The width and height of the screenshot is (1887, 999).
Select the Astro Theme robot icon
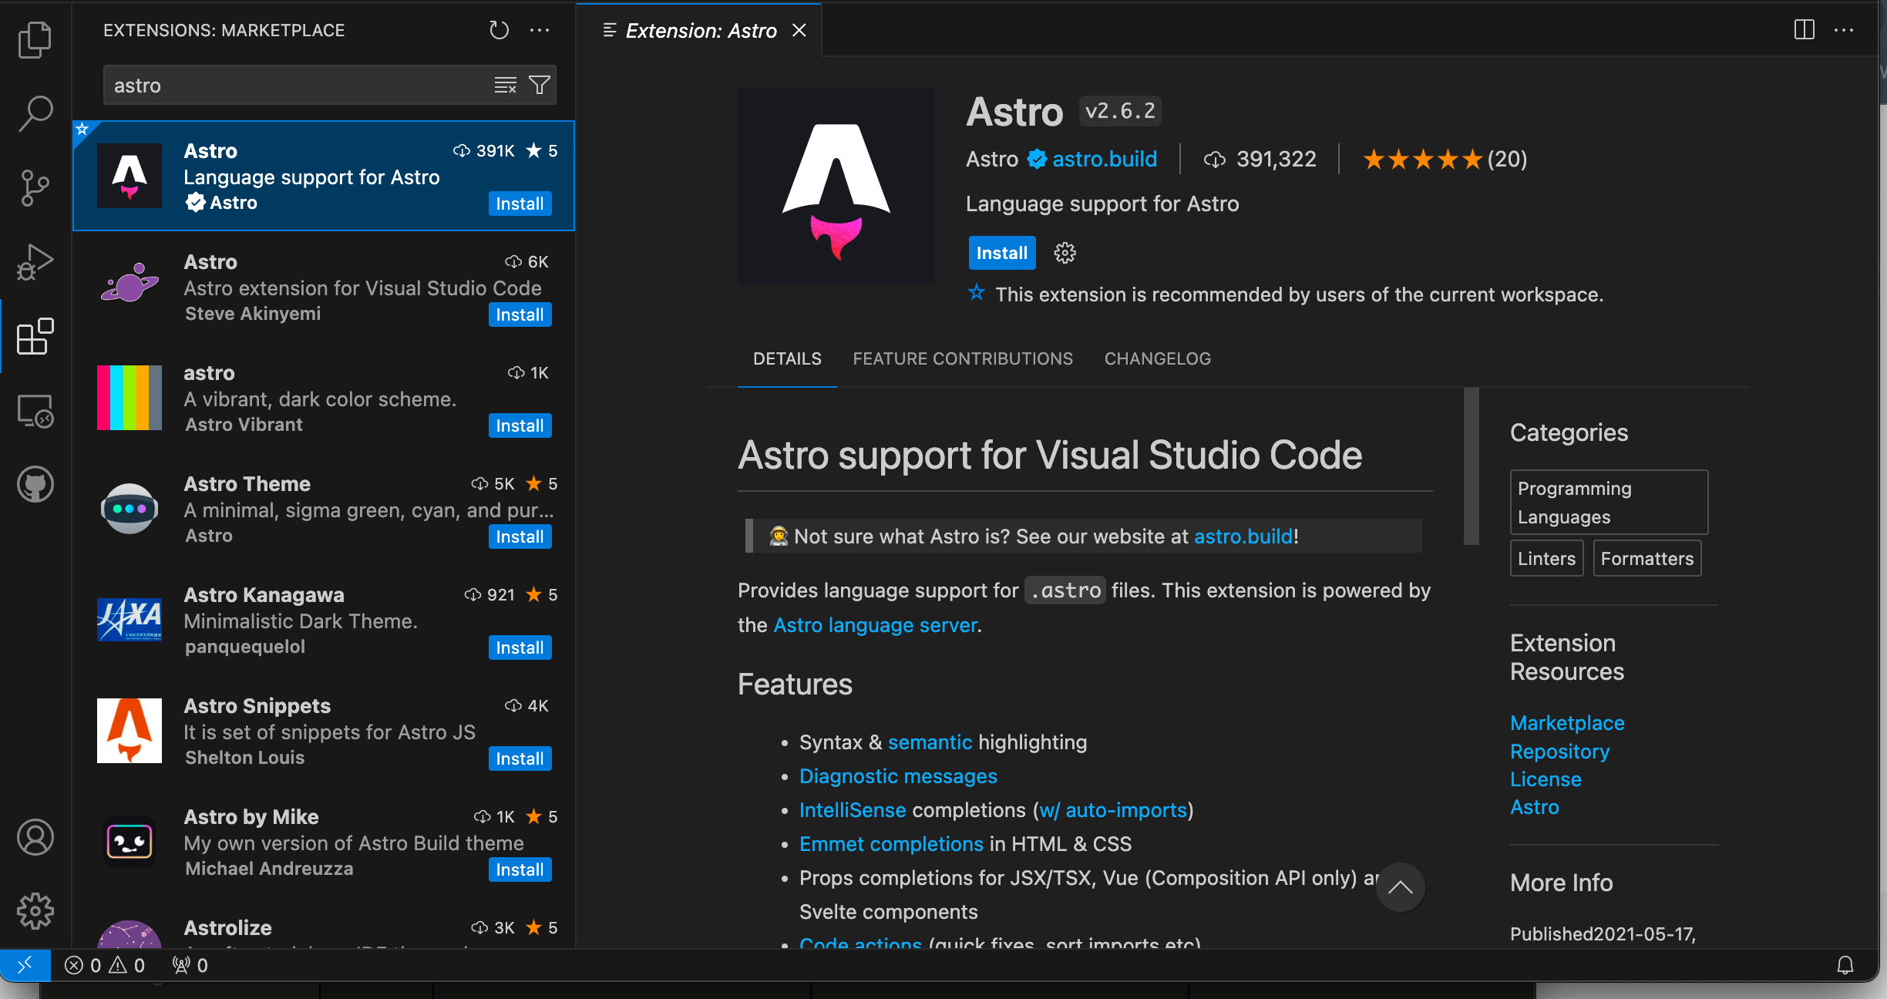129,509
